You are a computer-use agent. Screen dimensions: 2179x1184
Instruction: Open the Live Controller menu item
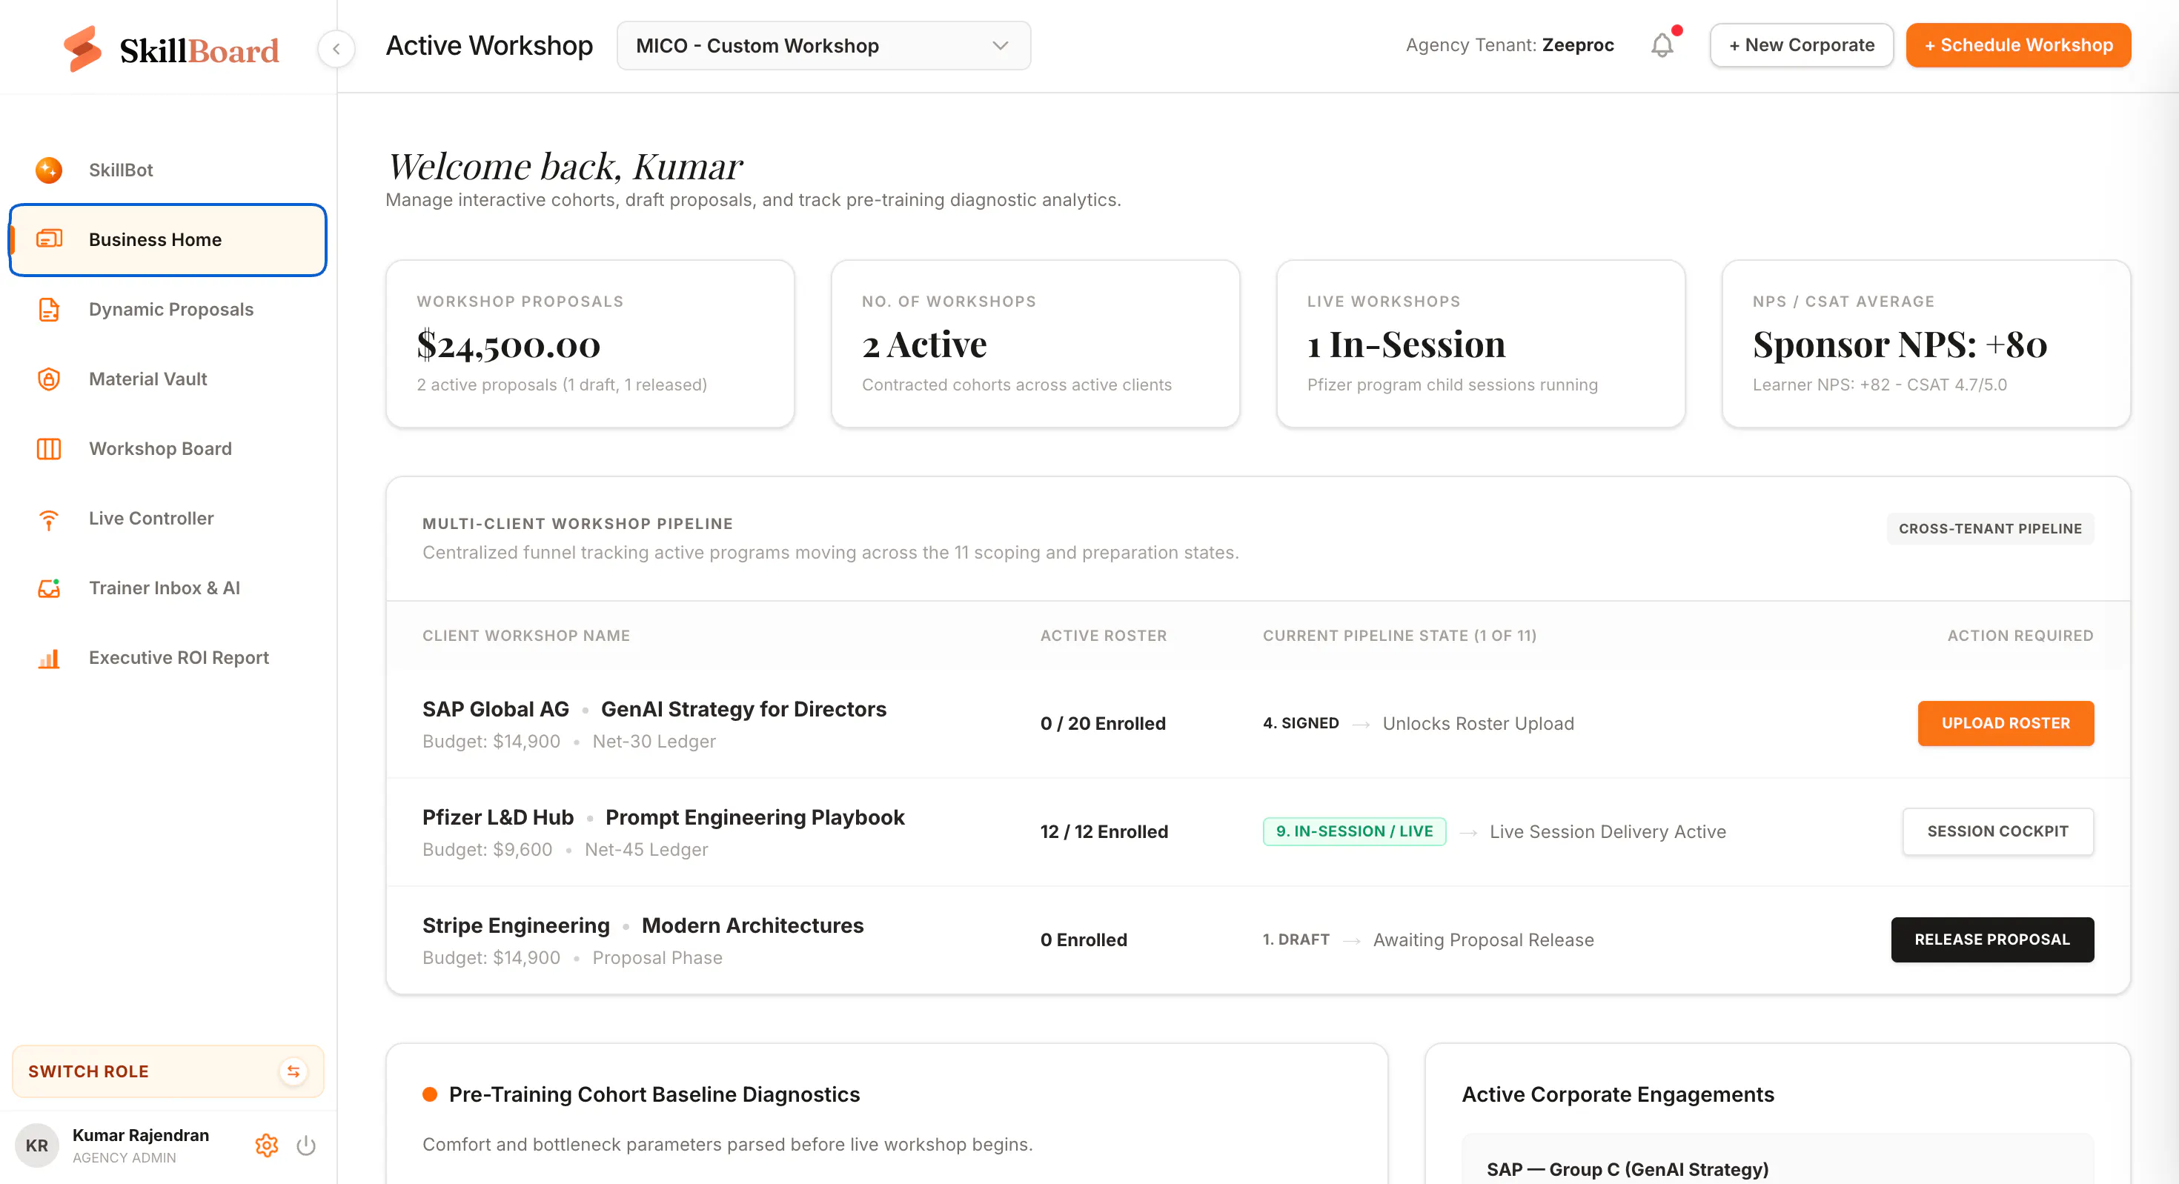click(168, 519)
